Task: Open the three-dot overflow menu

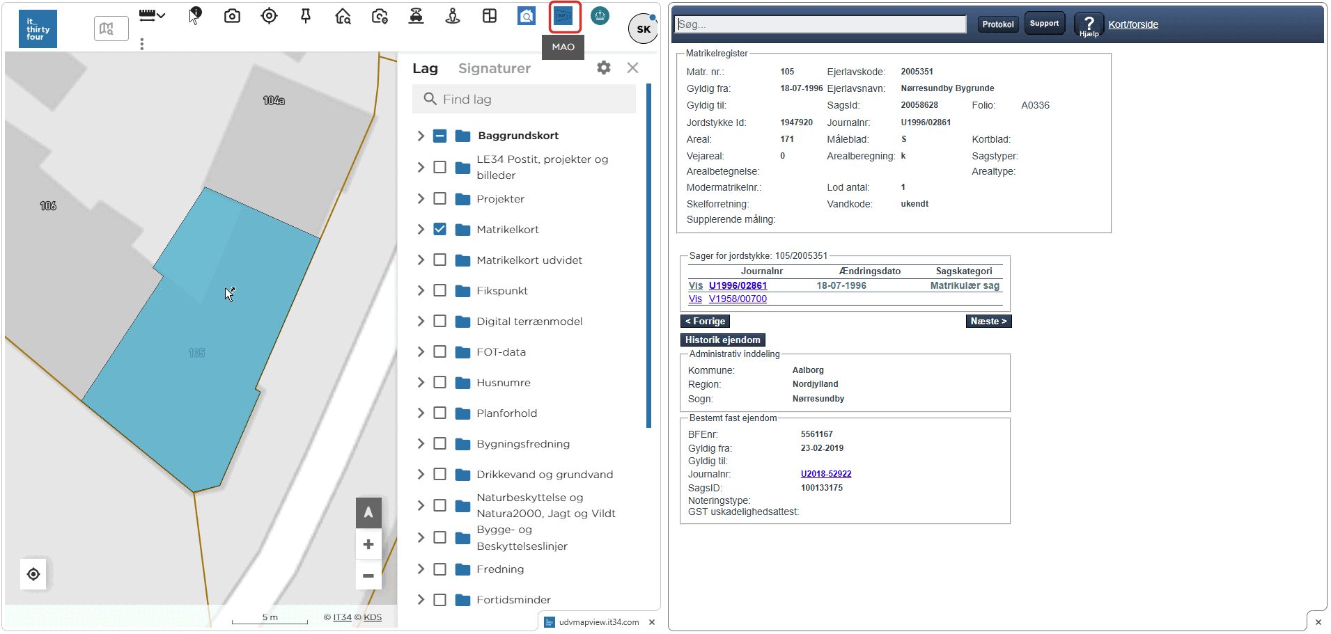Action: pyautogui.click(x=142, y=44)
